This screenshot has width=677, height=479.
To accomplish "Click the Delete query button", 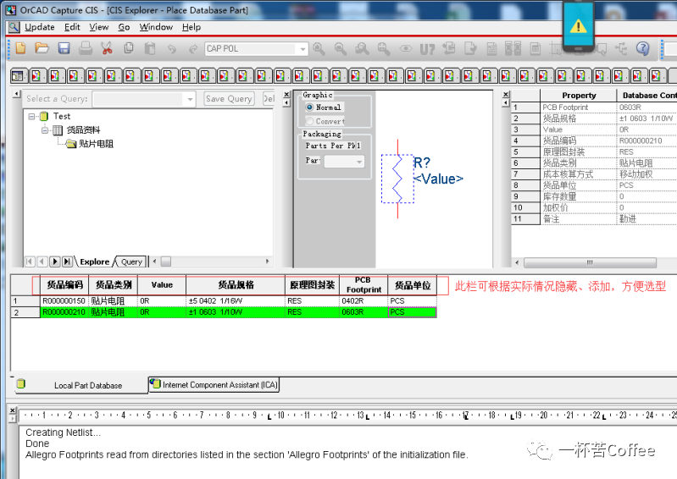I will (269, 99).
